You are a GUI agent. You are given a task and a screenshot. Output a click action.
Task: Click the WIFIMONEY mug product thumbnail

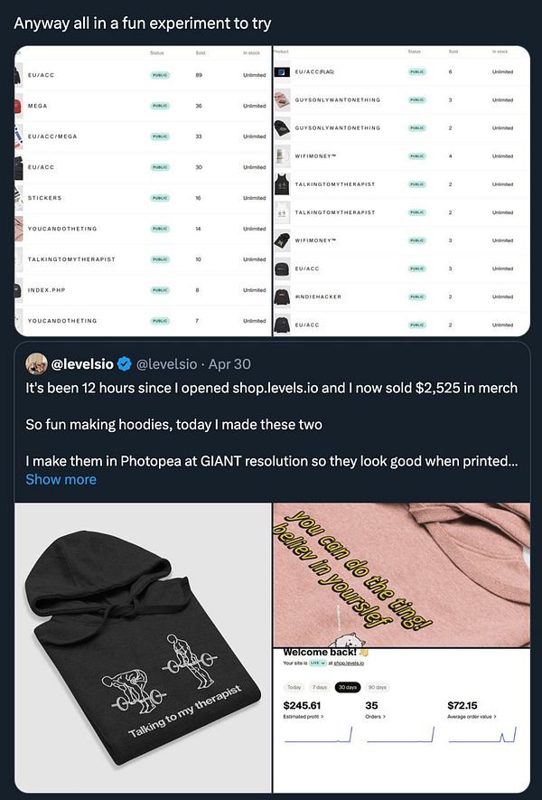[282, 156]
